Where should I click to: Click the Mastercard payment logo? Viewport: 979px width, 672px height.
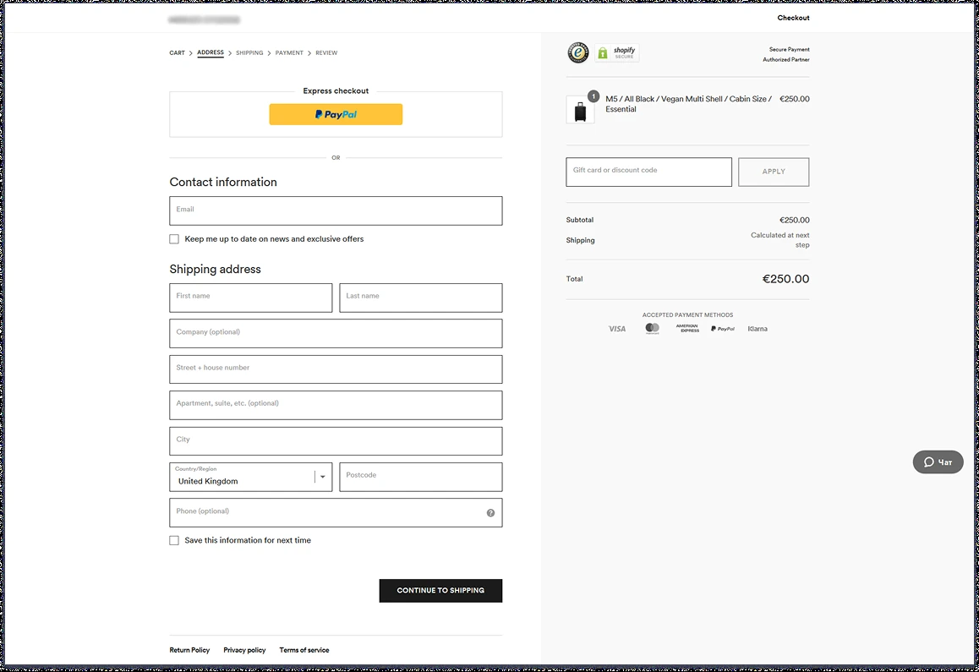coord(653,329)
